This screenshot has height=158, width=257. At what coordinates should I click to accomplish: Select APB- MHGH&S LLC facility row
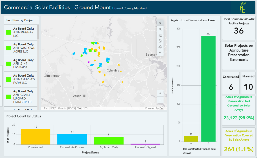click(21, 32)
